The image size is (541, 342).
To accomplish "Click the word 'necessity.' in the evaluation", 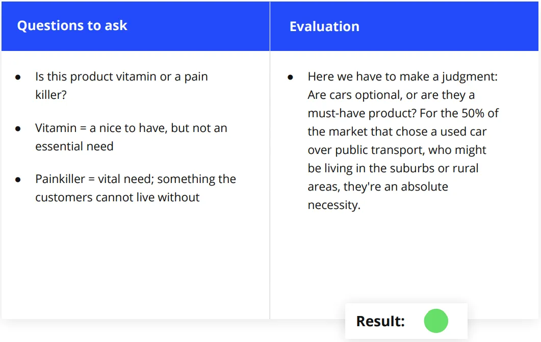I will click(334, 205).
